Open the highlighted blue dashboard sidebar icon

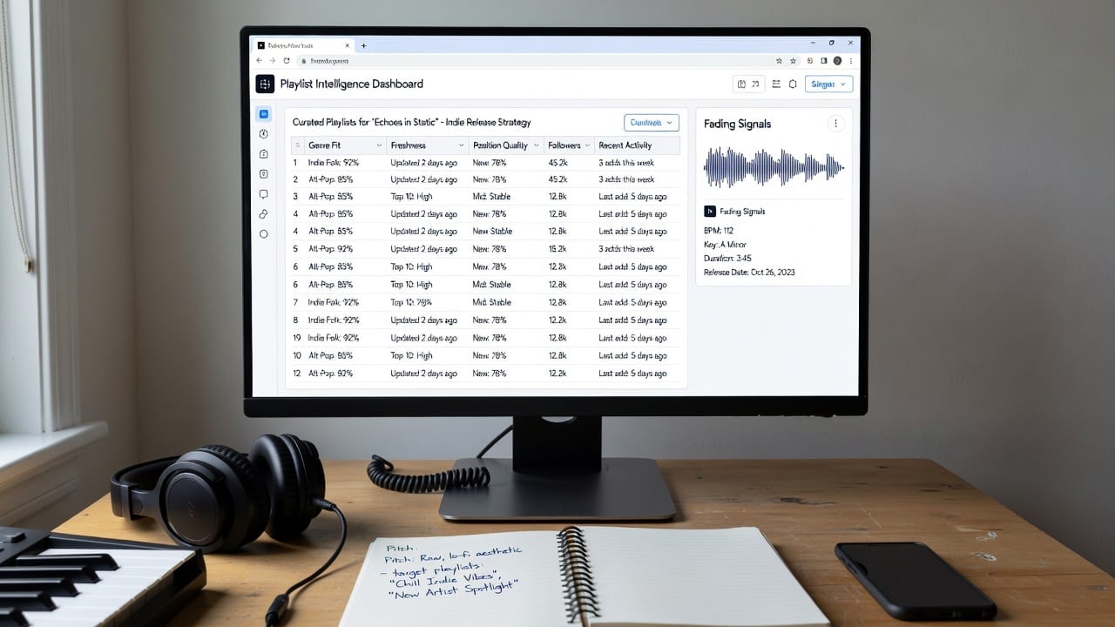(x=264, y=114)
